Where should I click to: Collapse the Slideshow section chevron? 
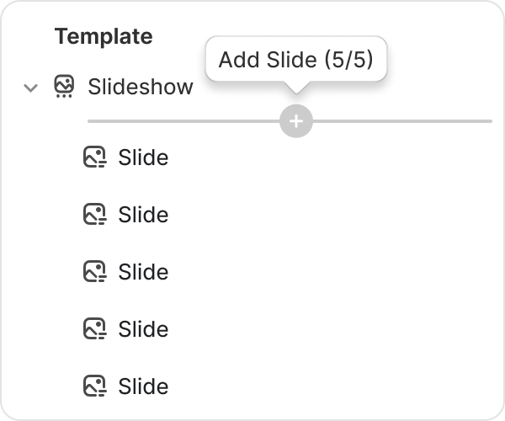(x=31, y=87)
